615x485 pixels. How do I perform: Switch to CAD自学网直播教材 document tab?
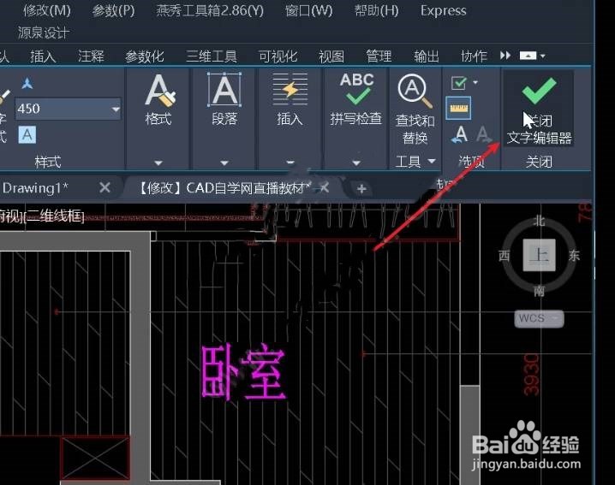225,188
